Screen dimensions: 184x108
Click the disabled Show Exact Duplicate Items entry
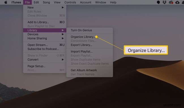[x=90, y=64]
